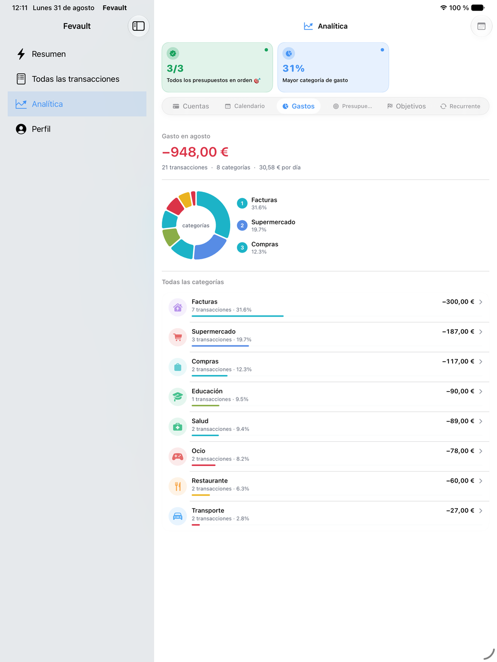The width and height of the screenshot is (497, 662).
Task: Click the green shield checkmark icon
Action: point(173,53)
